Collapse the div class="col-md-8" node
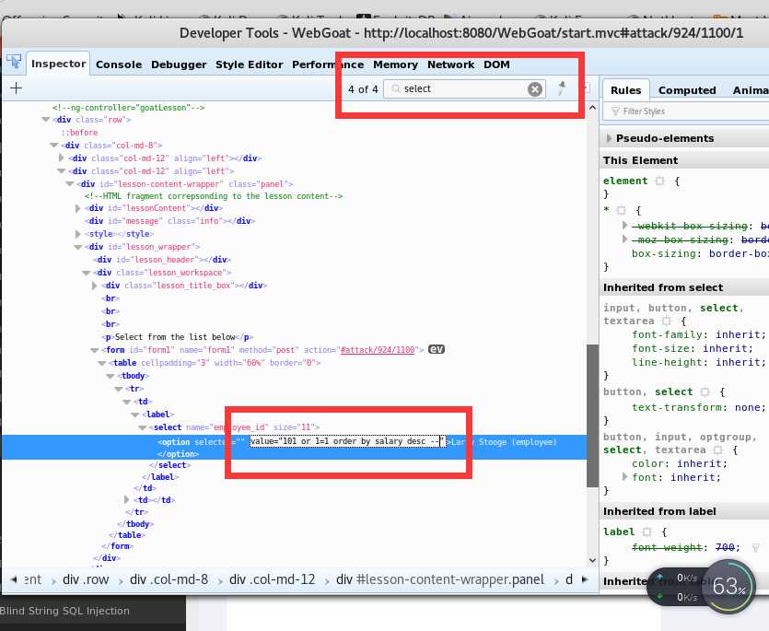 (54, 146)
